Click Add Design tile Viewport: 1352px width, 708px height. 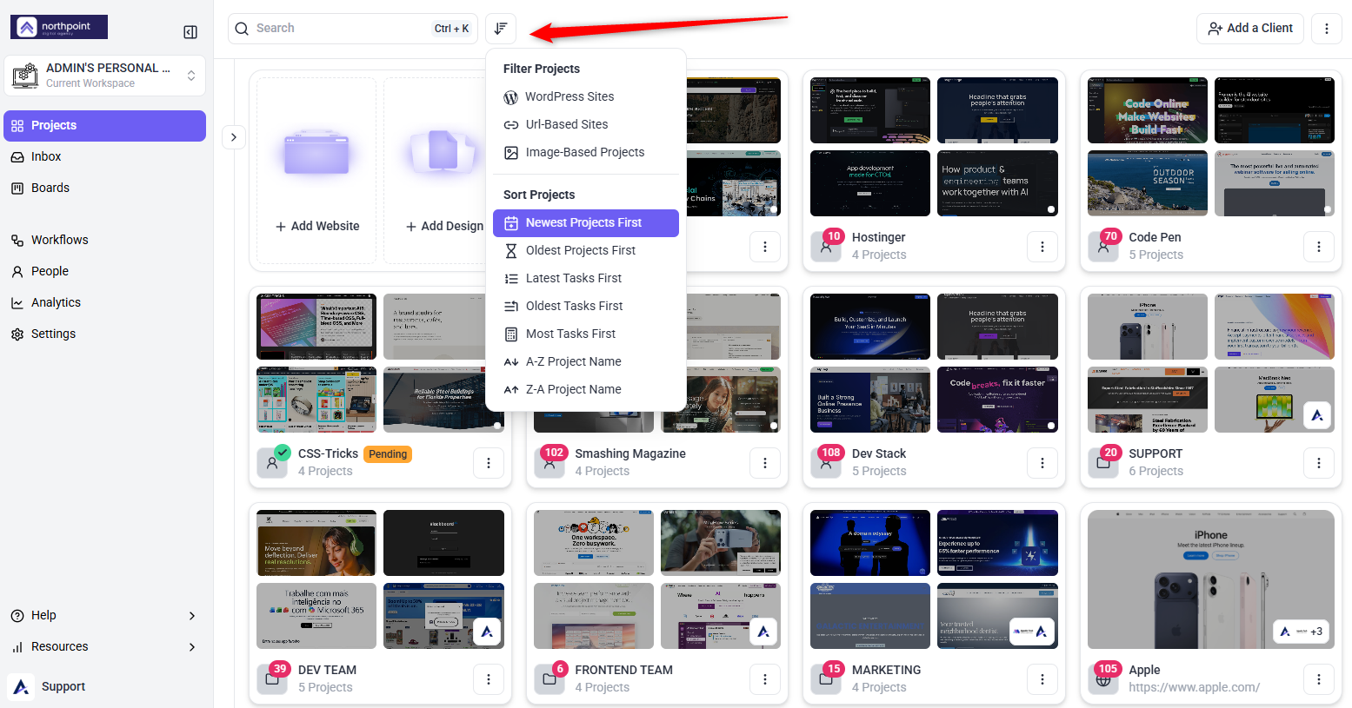click(x=435, y=171)
